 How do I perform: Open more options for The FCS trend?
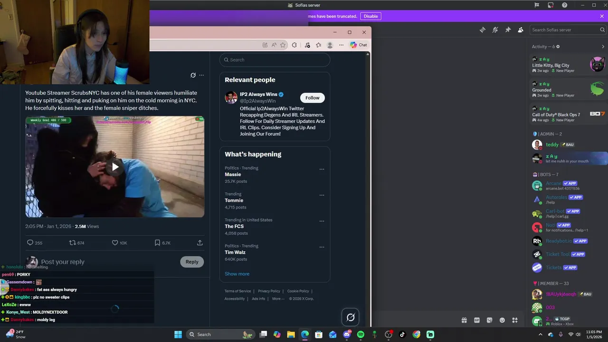point(322,221)
